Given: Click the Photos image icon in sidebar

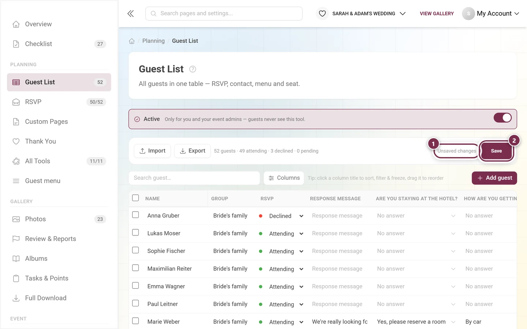Looking at the screenshot, I should (x=16, y=219).
